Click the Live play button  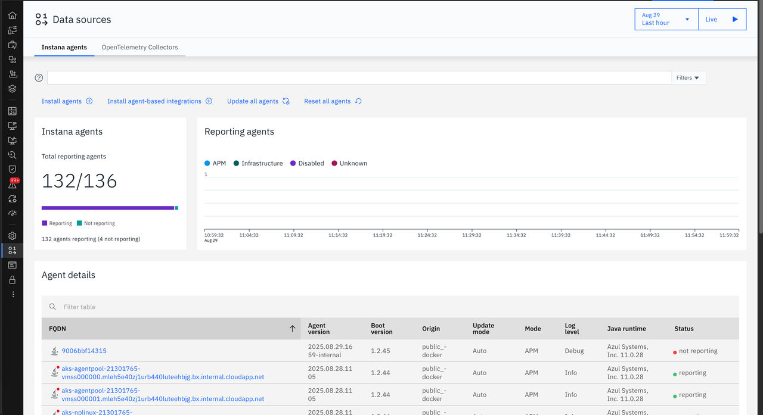(x=722, y=19)
